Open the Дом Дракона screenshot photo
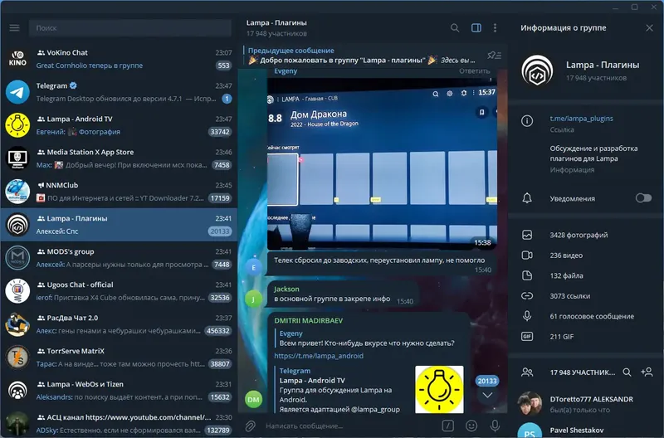This screenshot has width=664, height=438. tap(382, 163)
